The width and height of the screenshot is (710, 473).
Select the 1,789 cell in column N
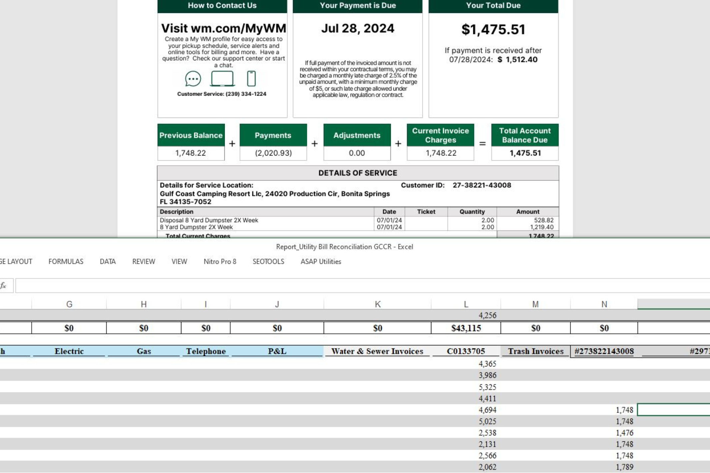(x=604, y=467)
